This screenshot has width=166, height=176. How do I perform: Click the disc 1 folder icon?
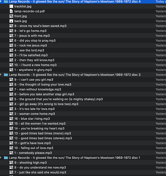click(6, 158)
